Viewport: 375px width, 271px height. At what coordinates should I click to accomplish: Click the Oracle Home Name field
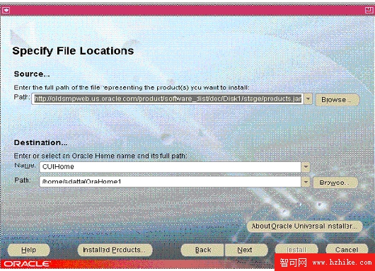[x=170, y=167]
